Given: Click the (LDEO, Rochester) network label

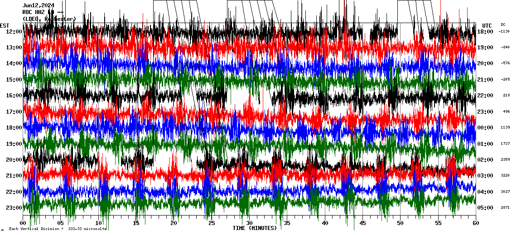Looking at the screenshot, I should [49, 19].
